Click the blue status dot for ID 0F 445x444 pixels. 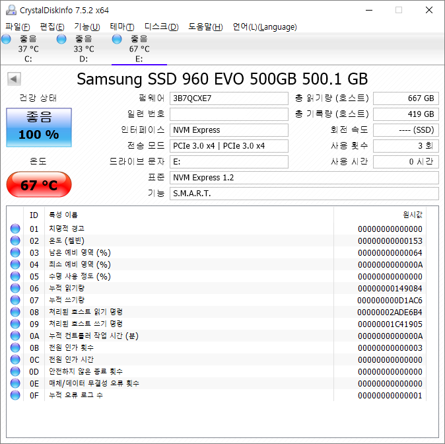pos(15,395)
